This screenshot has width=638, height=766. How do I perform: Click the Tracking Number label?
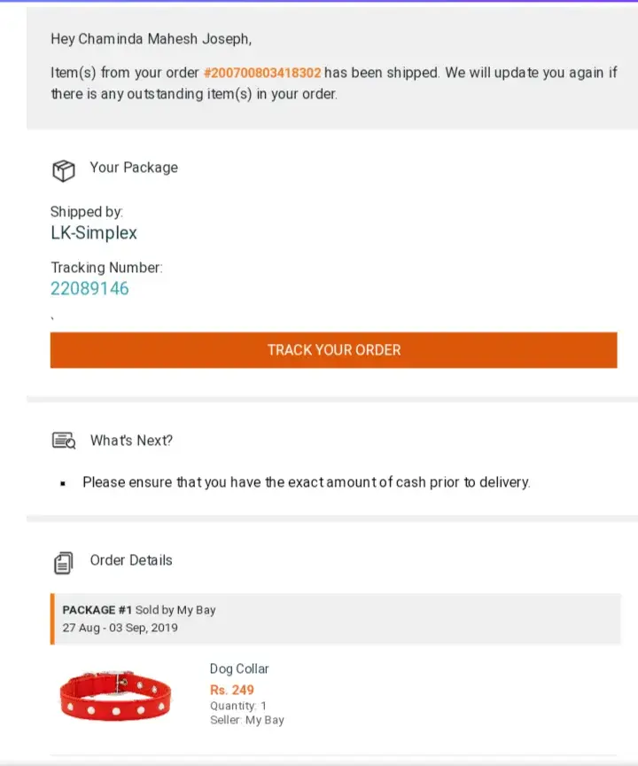coord(106,268)
